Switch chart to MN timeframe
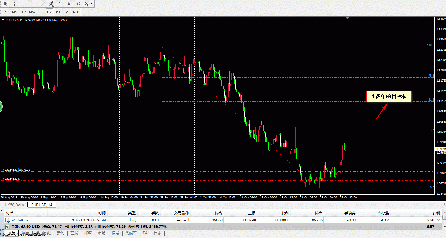446x238 pixels. click(x=75, y=12)
